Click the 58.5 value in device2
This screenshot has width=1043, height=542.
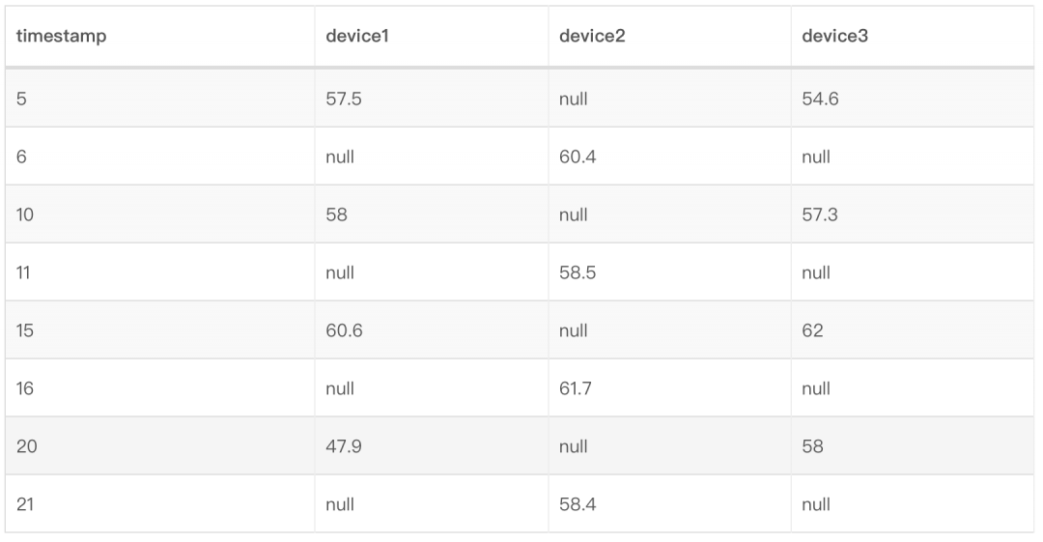pos(578,271)
